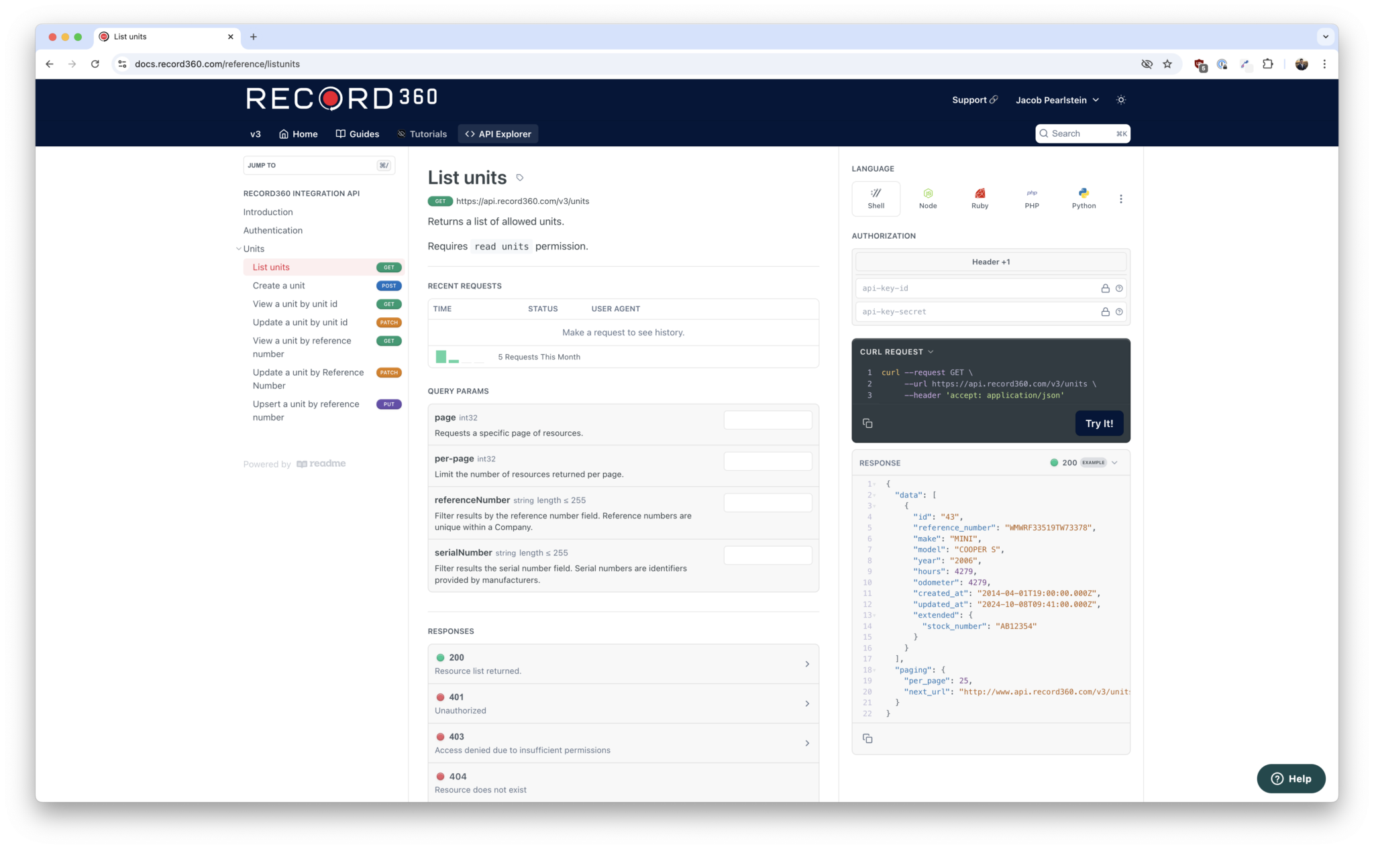Screen dimensions: 1374x849
Task: Click the per-page parameter input field
Action: click(x=768, y=461)
